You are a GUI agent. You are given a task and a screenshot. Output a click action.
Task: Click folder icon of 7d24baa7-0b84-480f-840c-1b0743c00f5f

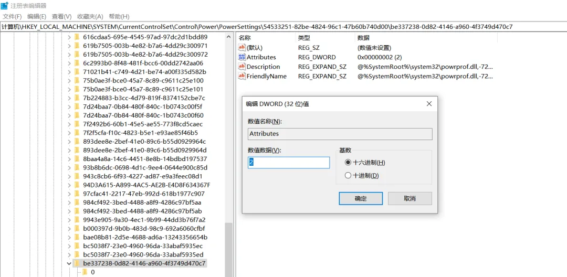point(77,106)
